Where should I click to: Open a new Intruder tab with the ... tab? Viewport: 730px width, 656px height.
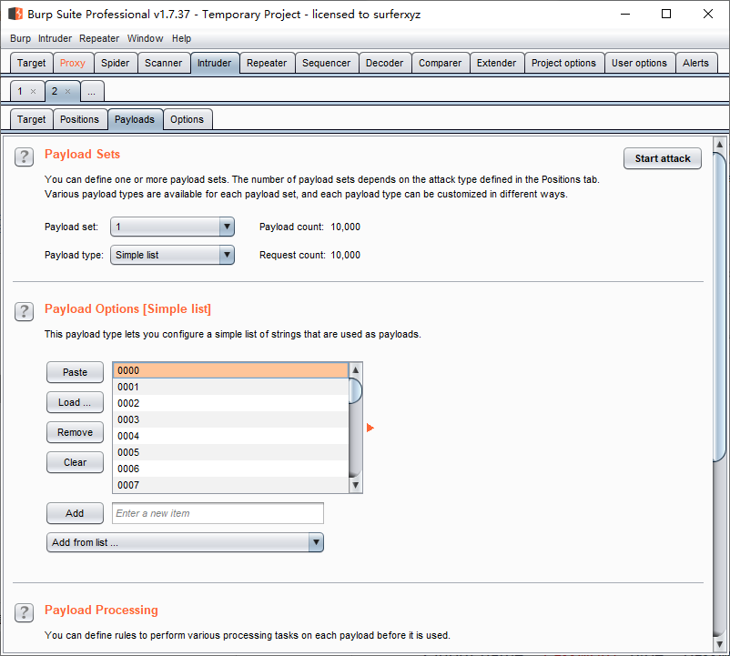pos(92,91)
